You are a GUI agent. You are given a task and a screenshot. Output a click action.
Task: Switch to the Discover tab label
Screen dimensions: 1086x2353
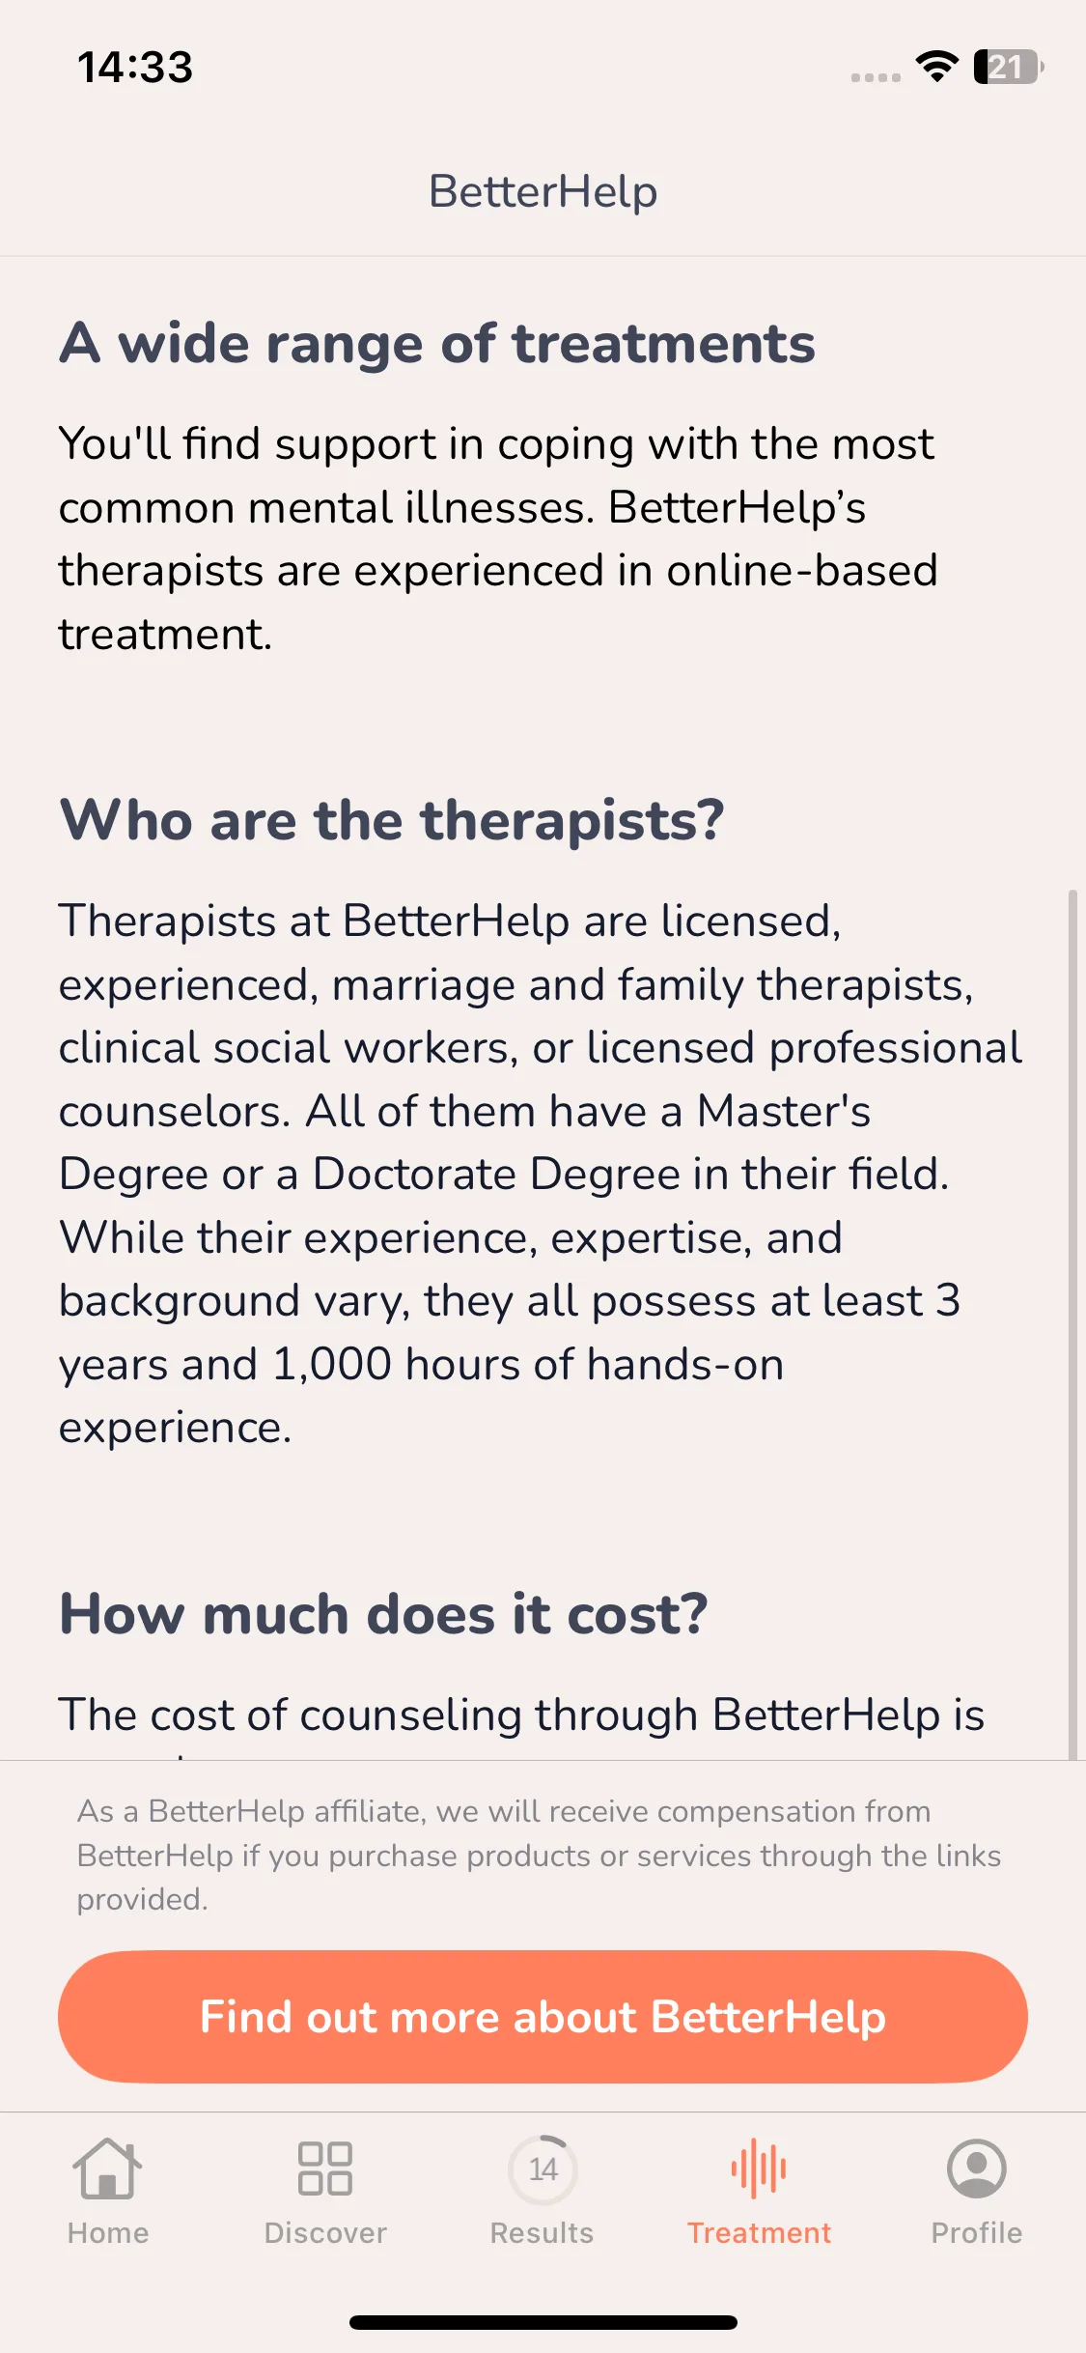click(x=325, y=2233)
